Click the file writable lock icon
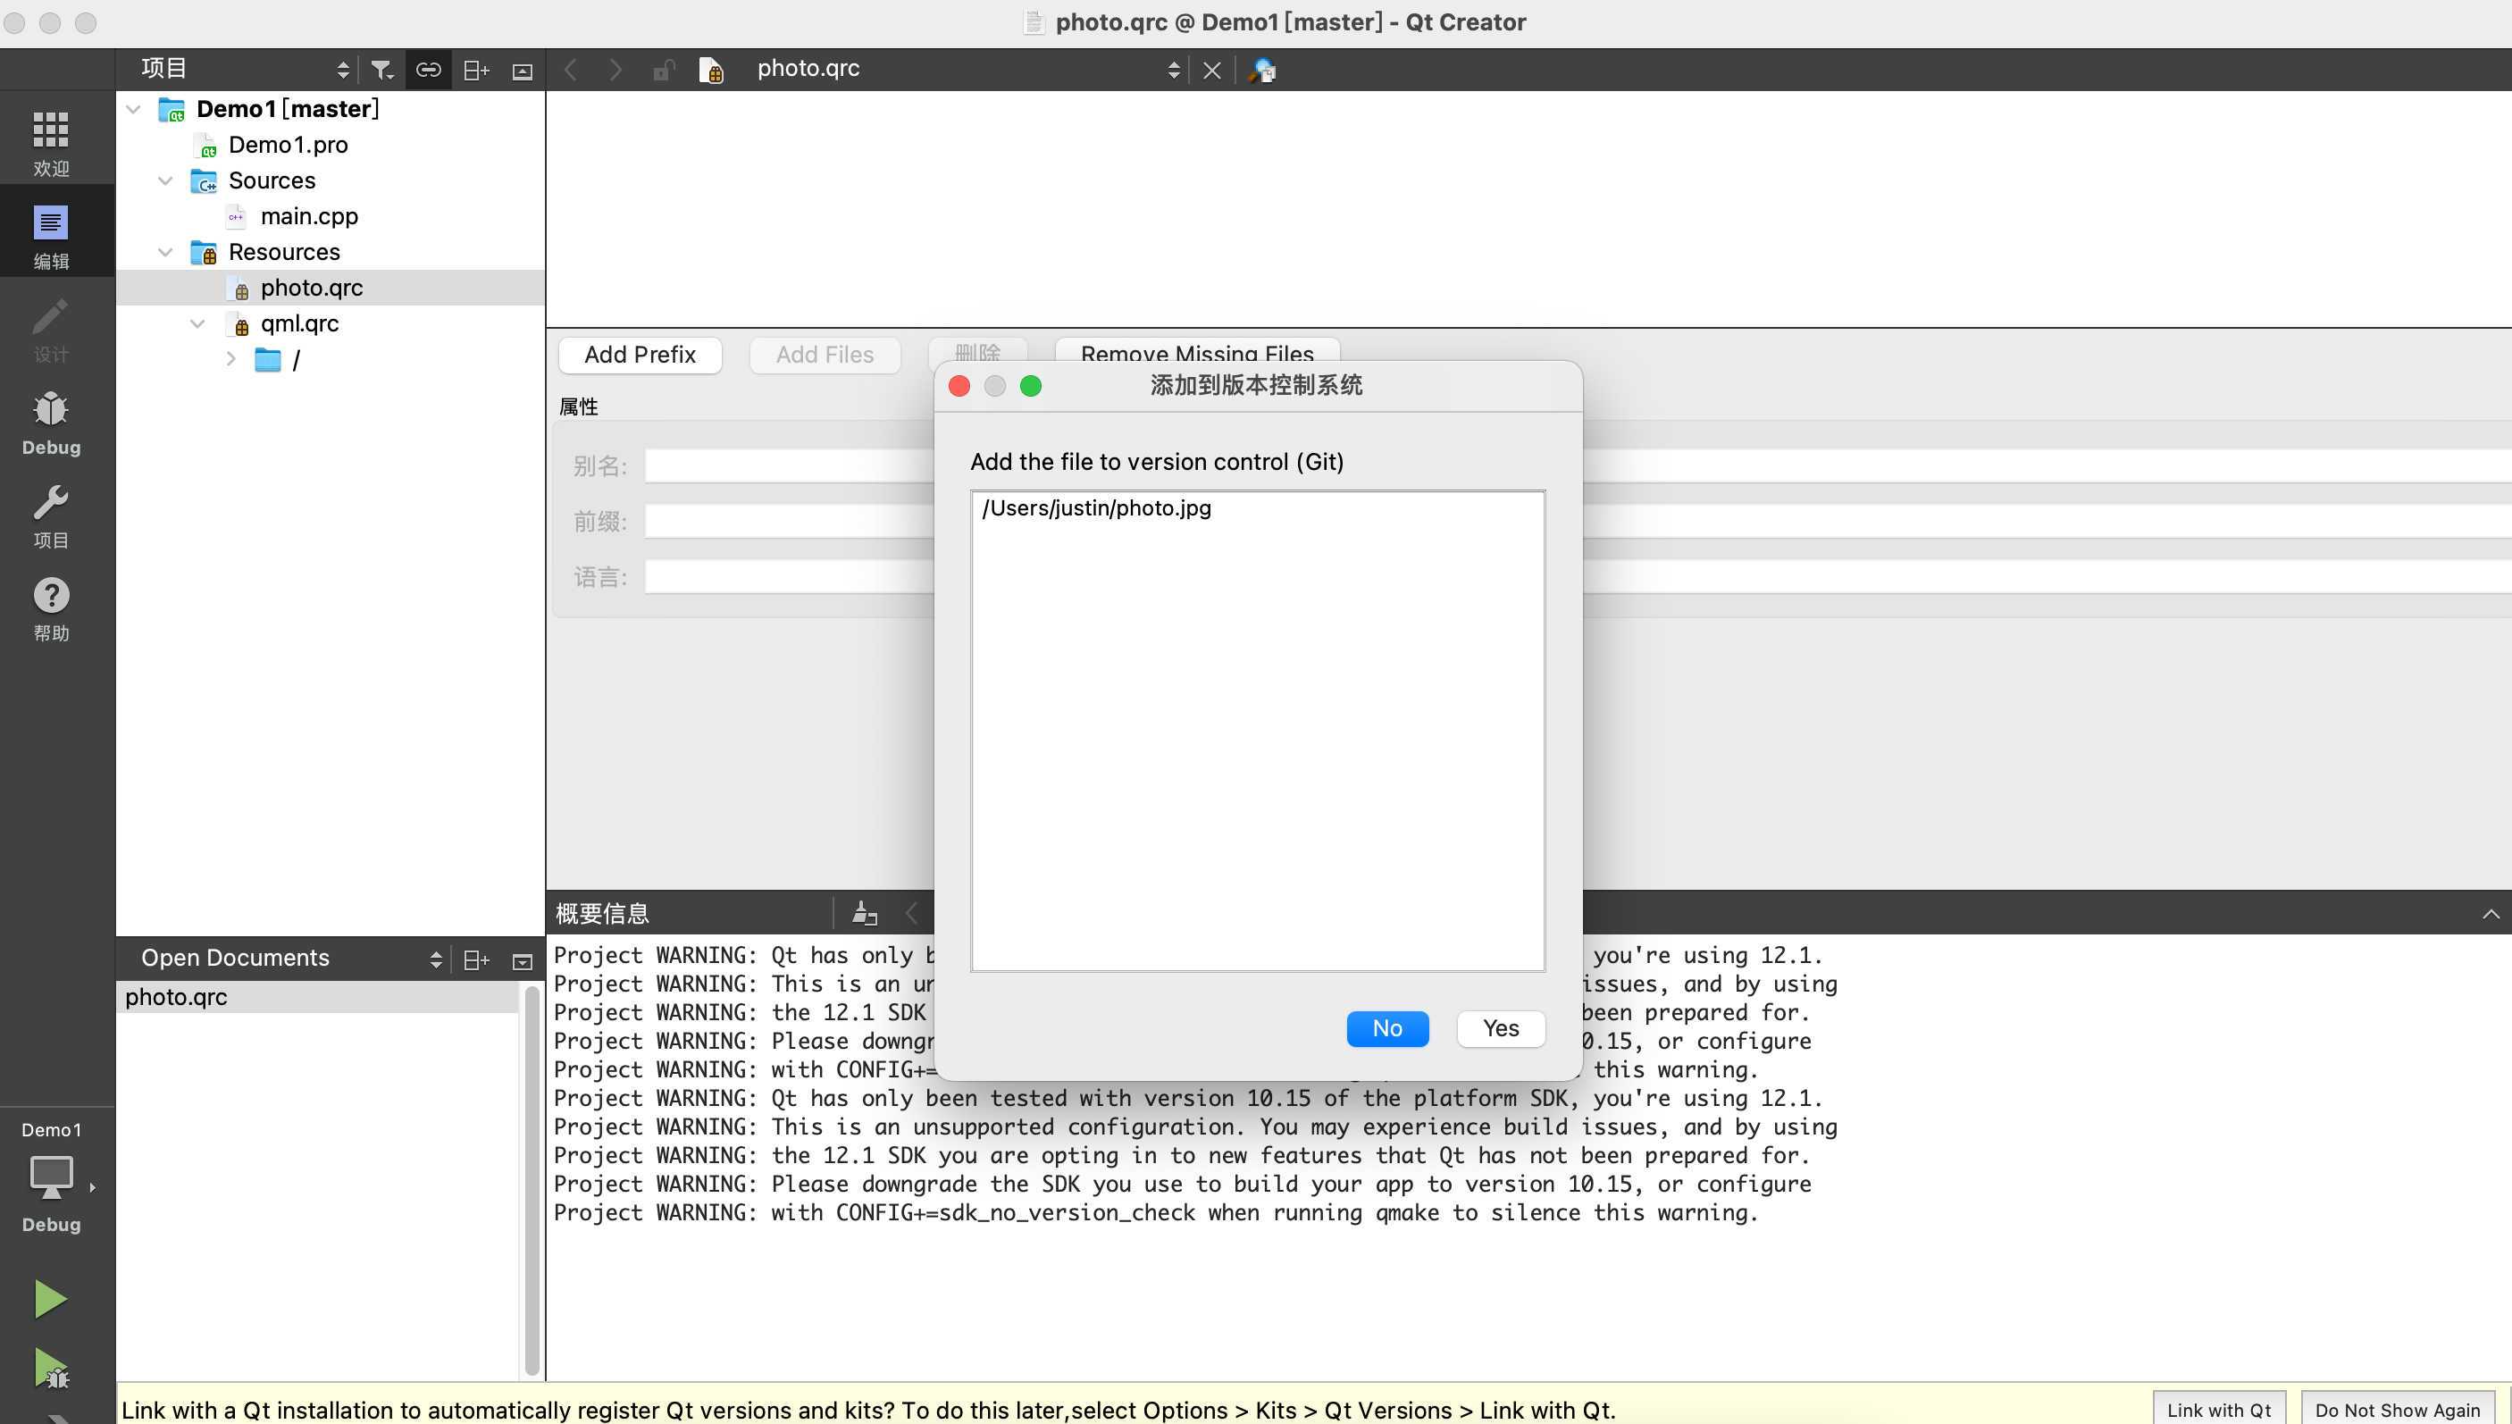 pos(664,70)
